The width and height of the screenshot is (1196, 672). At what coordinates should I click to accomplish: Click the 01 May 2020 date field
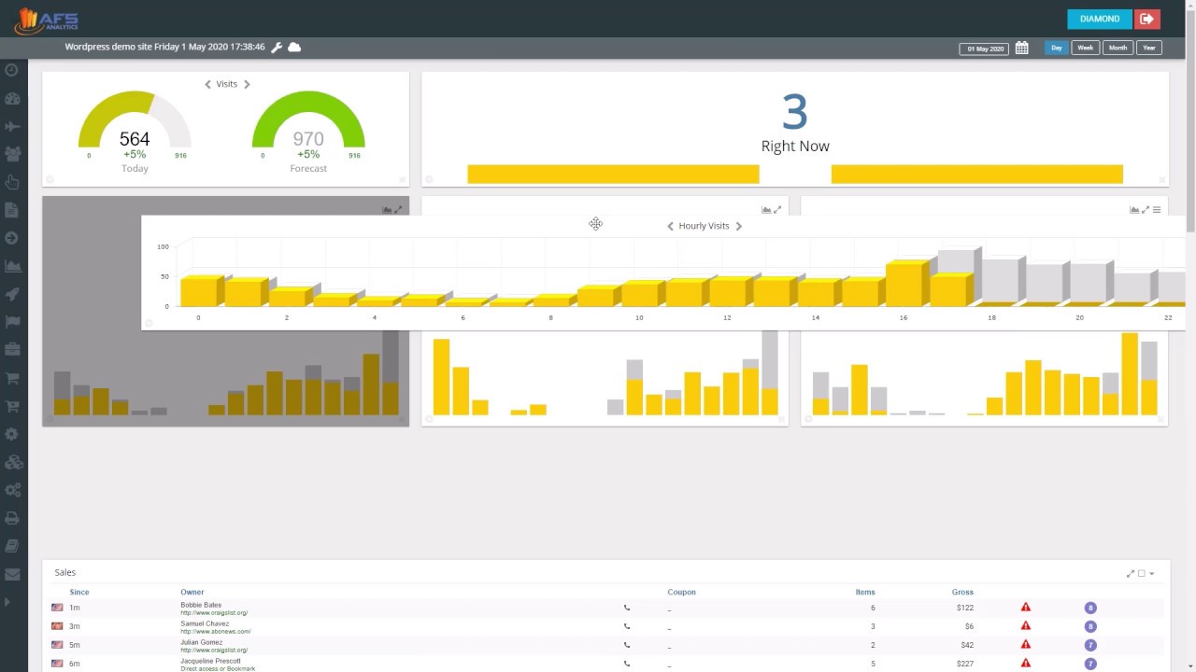click(x=985, y=49)
